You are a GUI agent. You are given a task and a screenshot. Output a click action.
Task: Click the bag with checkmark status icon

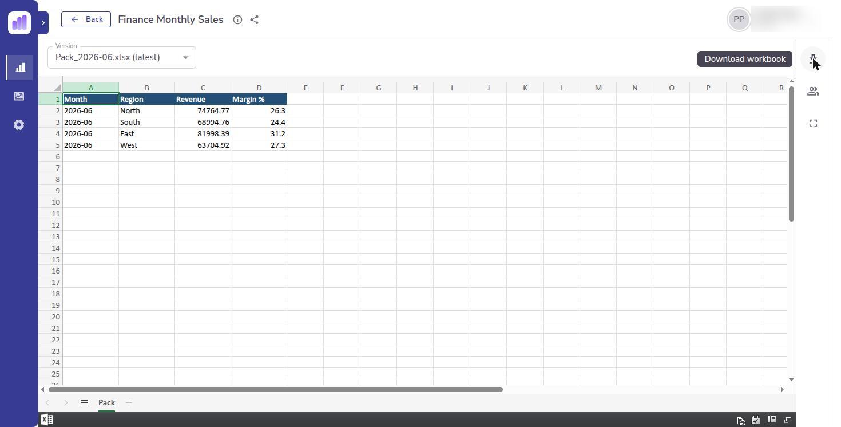[x=756, y=420]
